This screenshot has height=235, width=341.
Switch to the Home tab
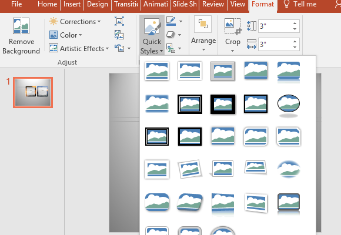[47, 4]
